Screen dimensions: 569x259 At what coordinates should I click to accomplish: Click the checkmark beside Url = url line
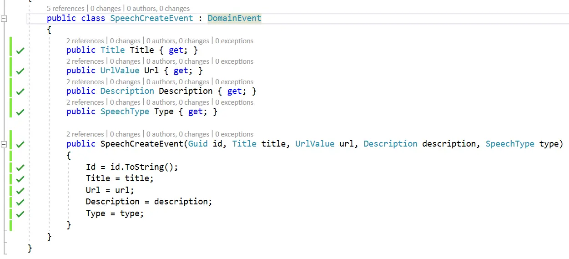(x=20, y=191)
